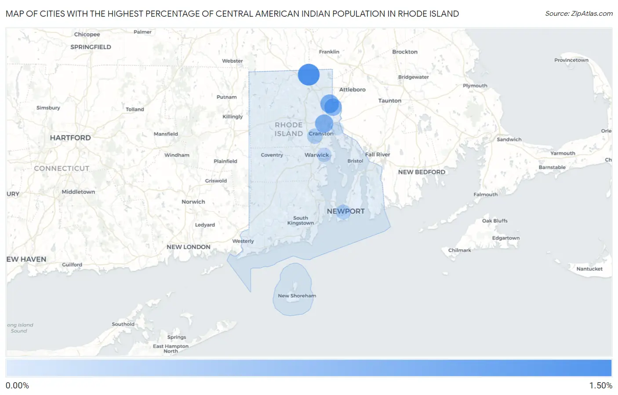
Task: Click the 'Chicopee' map label
Action: pos(87,34)
